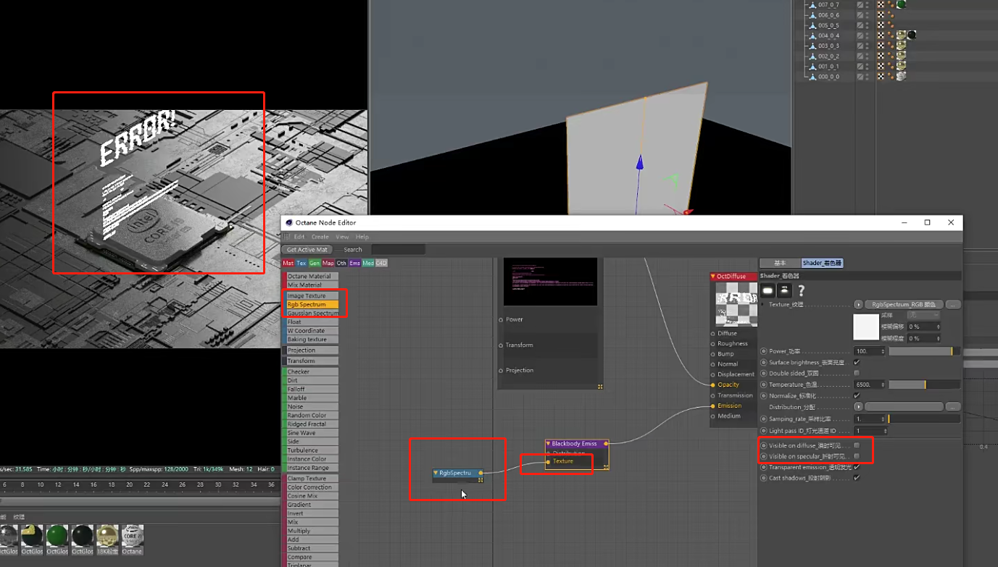Toggle Cast shadows checkbox
The height and width of the screenshot is (567, 998).
click(x=857, y=478)
